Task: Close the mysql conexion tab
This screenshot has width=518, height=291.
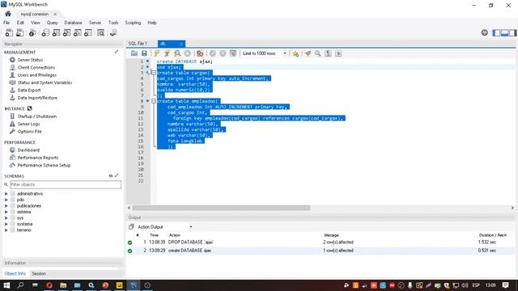Action: pyautogui.click(x=55, y=15)
